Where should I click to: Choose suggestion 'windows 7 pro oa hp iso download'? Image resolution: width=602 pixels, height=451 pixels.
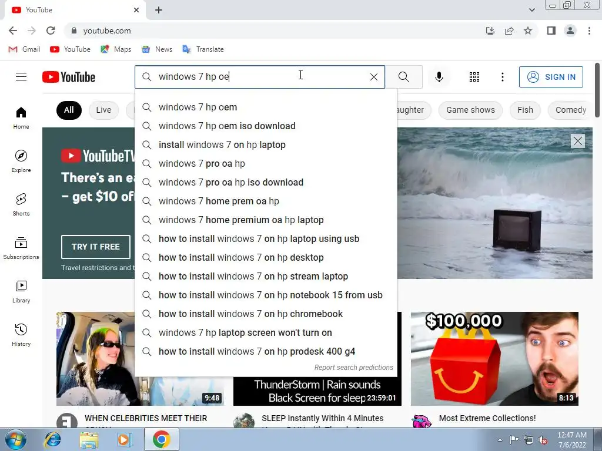point(266,182)
